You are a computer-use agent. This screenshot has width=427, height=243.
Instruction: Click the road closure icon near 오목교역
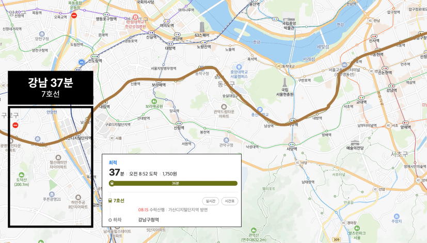click(74, 15)
